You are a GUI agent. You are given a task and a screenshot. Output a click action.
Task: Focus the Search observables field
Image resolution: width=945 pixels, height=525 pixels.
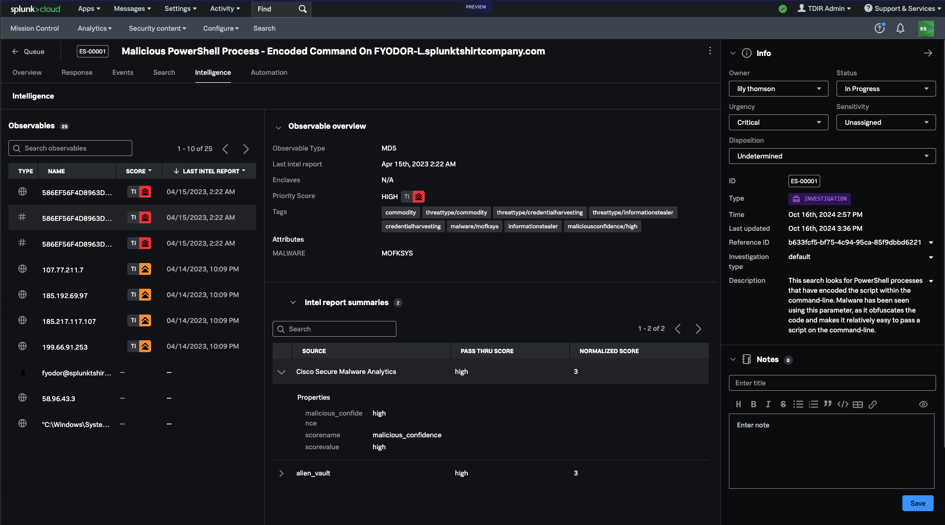point(70,148)
